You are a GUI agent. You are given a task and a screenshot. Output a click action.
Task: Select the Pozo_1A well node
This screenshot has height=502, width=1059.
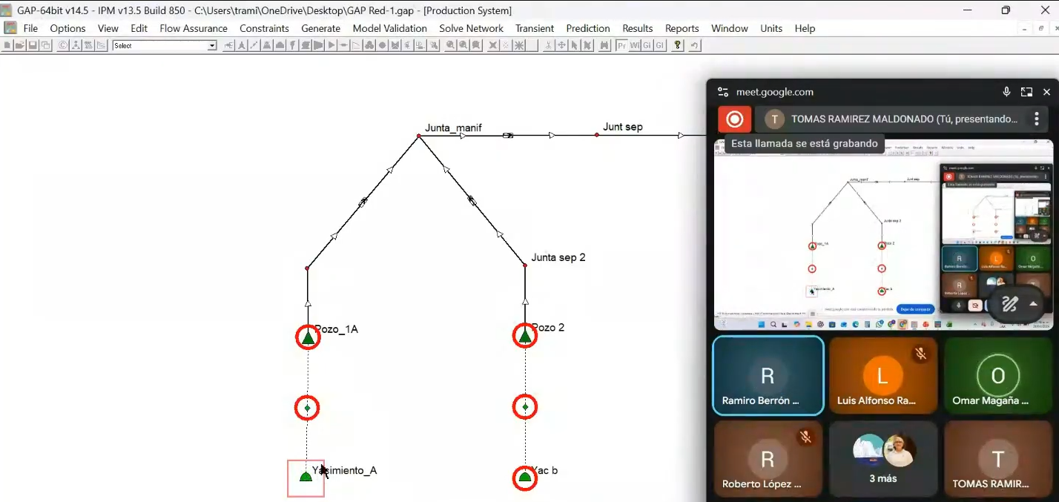click(308, 337)
